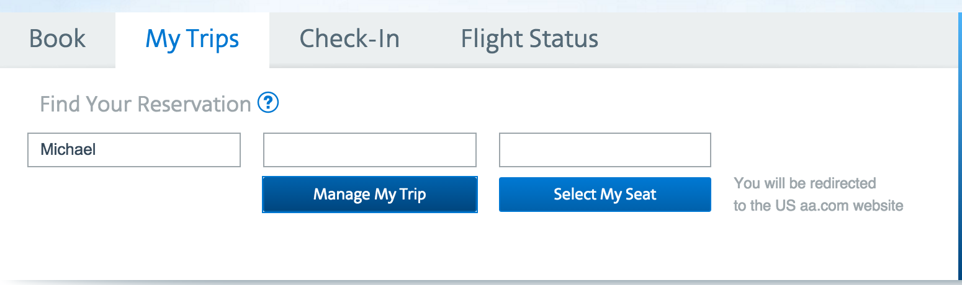This screenshot has height=285, width=962.
Task: Click the Find Your Reservation heading text
Action: click(x=145, y=104)
